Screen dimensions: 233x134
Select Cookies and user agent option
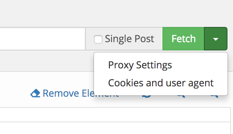[161, 83]
